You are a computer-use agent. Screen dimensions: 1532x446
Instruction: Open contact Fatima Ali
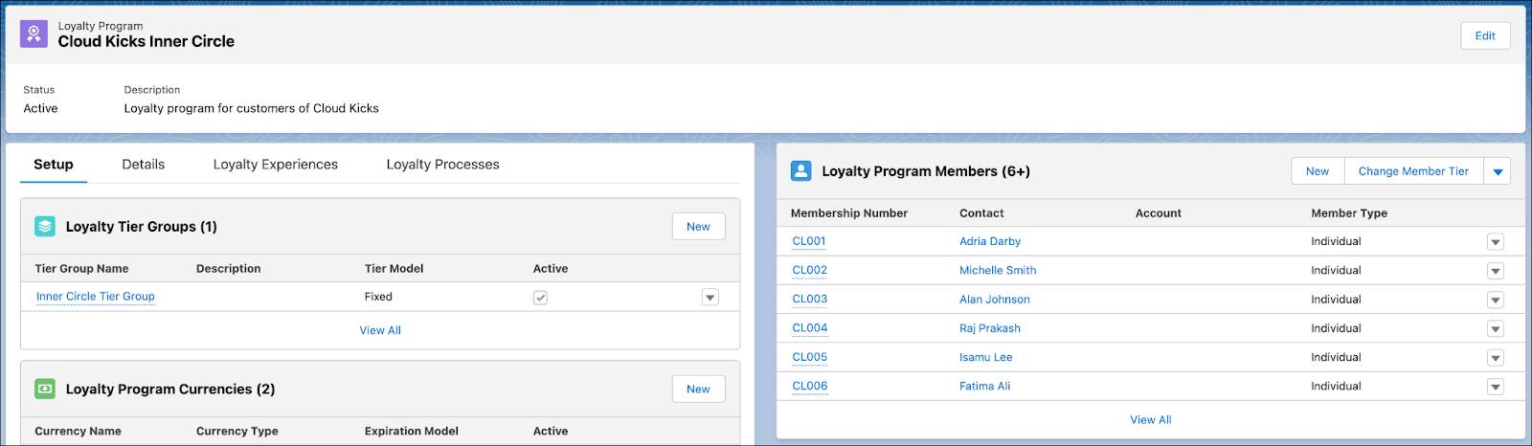click(x=985, y=386)
